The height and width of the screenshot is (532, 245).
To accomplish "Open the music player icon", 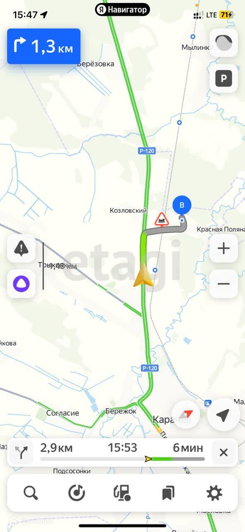I will (77, 493).
